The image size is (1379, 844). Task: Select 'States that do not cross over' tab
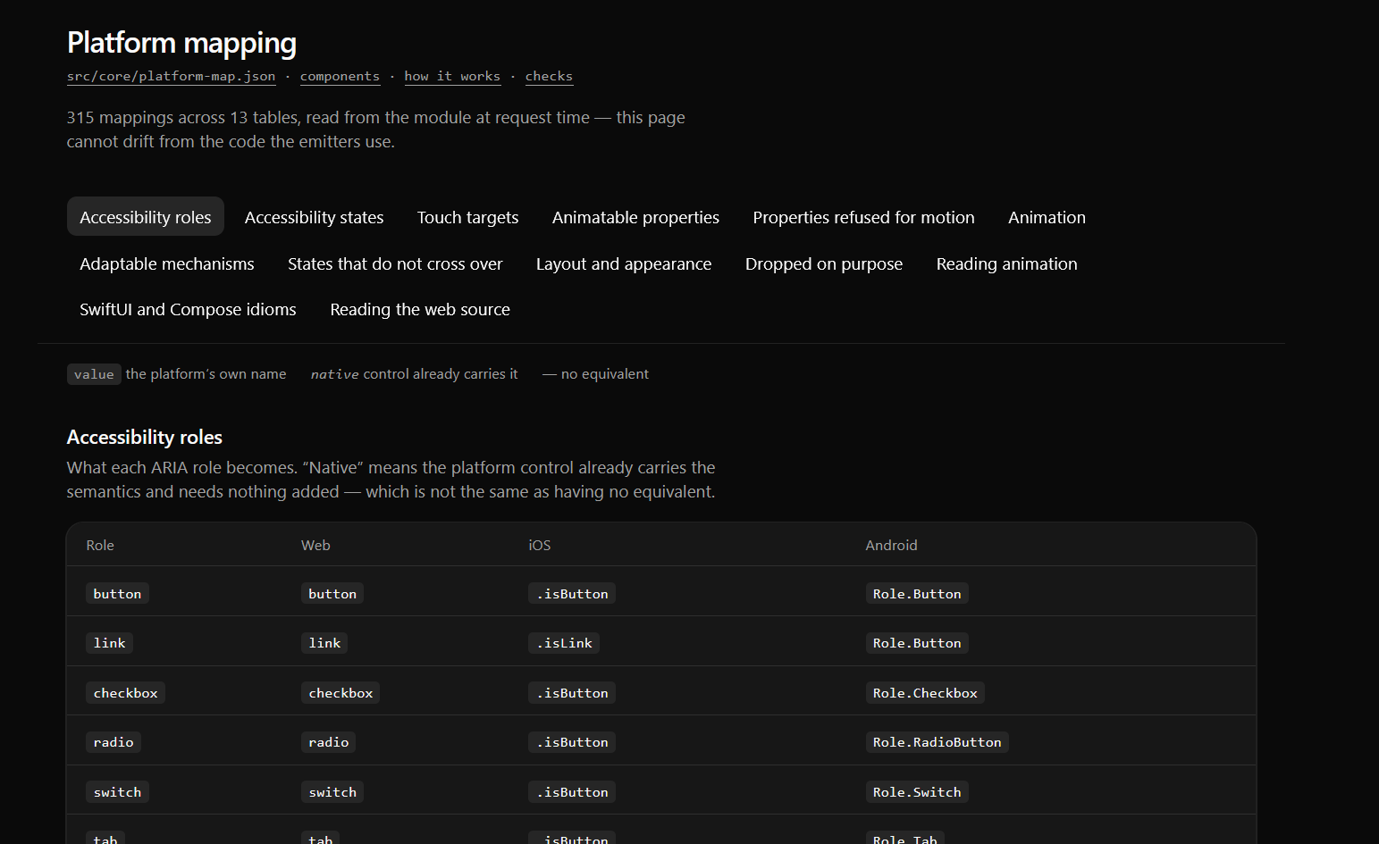pos(395,263)
